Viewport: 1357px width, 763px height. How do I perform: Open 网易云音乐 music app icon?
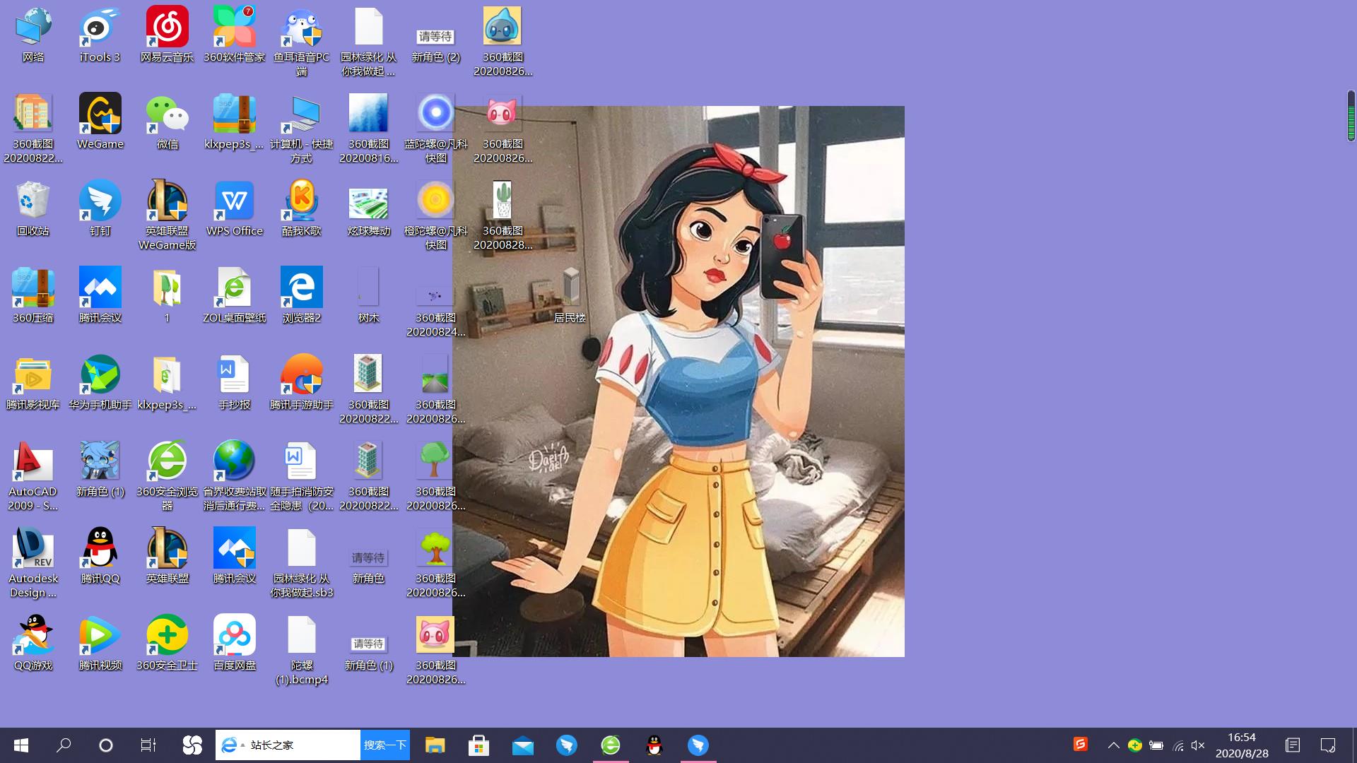[168, 35]
